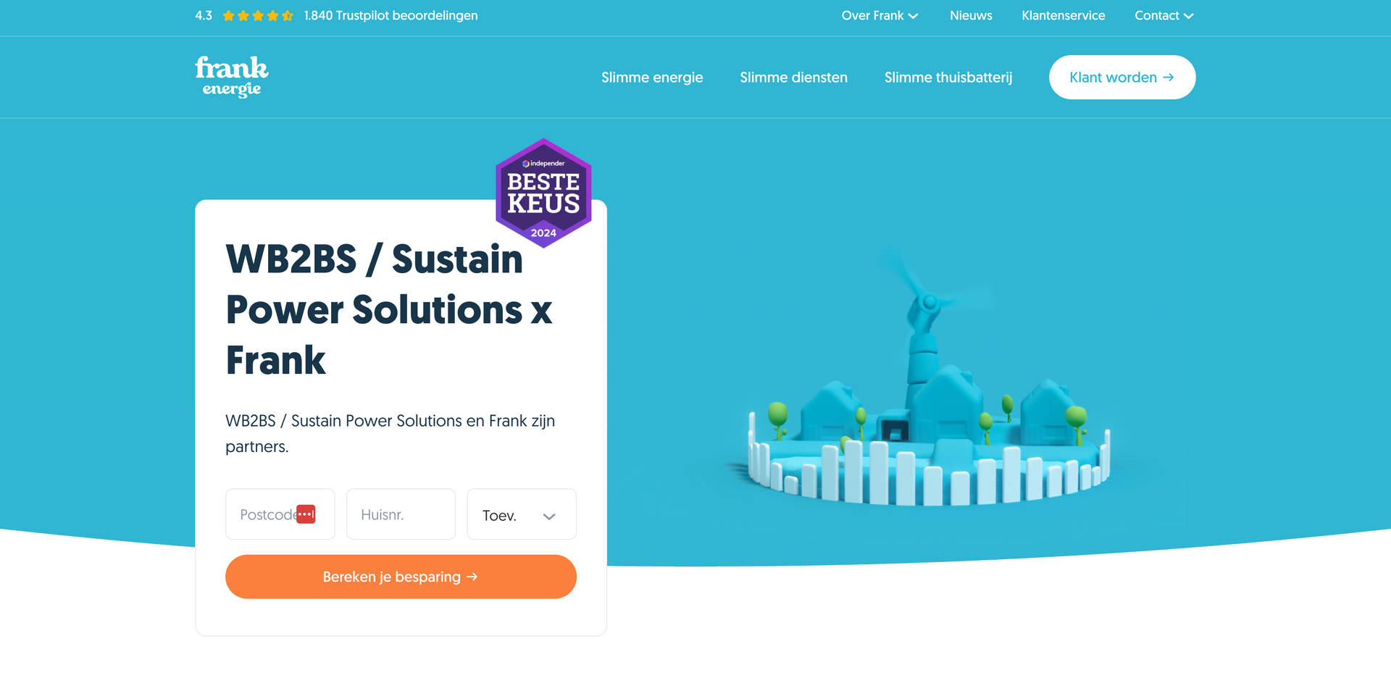Expand the Contact dropdown menu
Image resolution: width=1391 pixels, height=699 pixels.
pyautogui.click(x=1164, y=16)
